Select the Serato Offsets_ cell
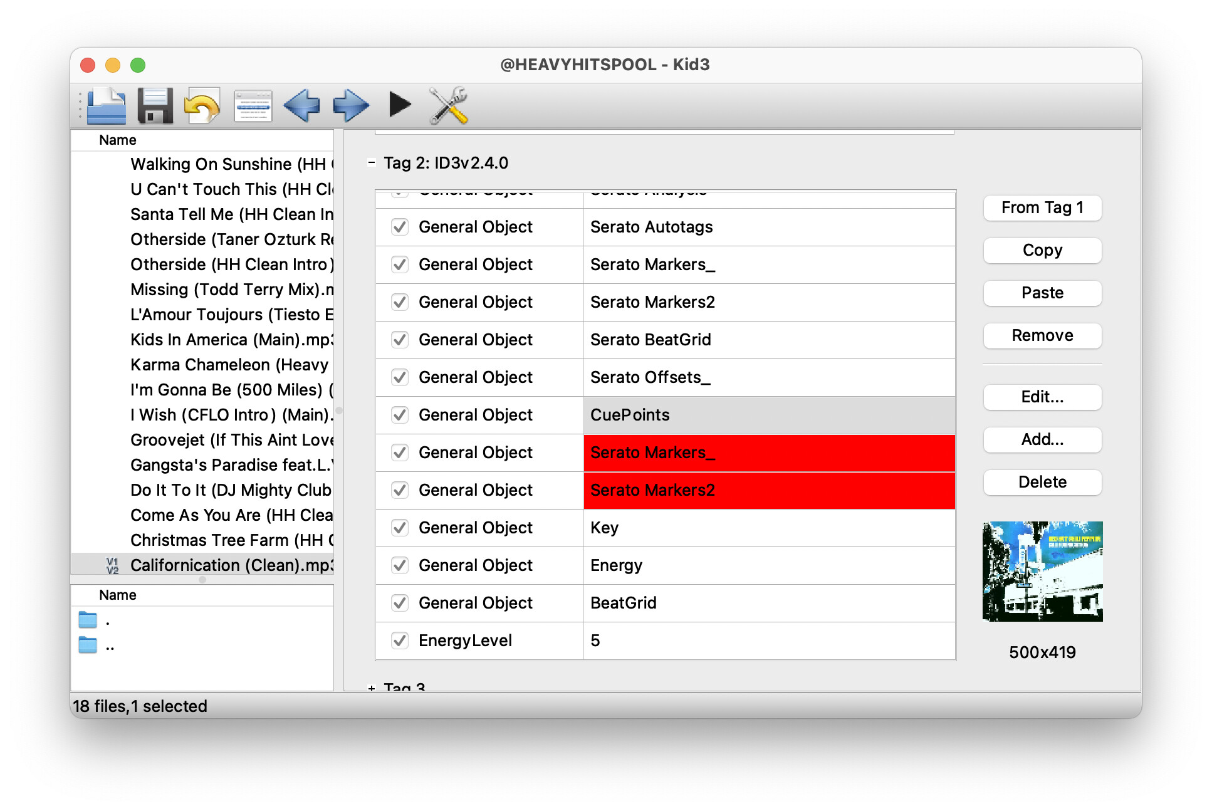This screenshot has width=1212, height=811. (769, 377)
